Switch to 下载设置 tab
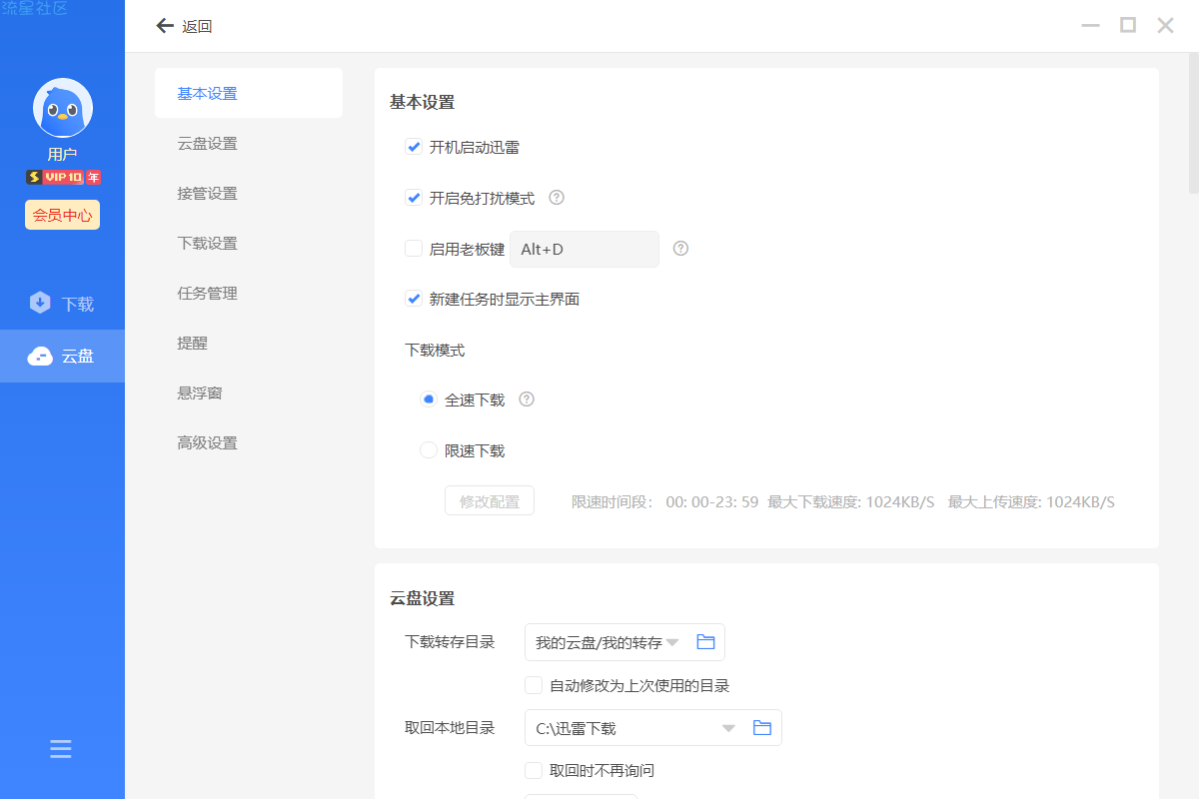This screenshot has width=1199, height=799. click(249, 243)
